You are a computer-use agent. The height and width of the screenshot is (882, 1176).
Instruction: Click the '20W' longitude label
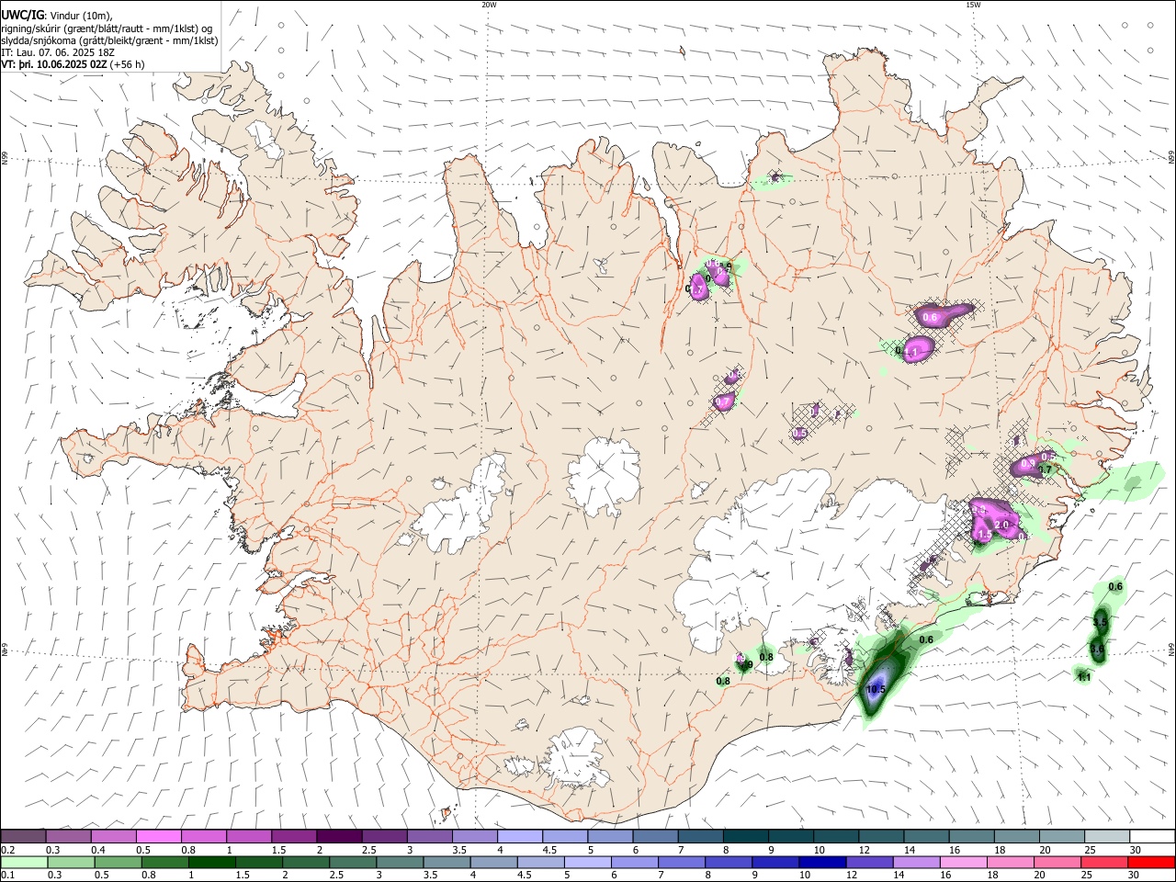pyautogui.click(x=489, y=5)
